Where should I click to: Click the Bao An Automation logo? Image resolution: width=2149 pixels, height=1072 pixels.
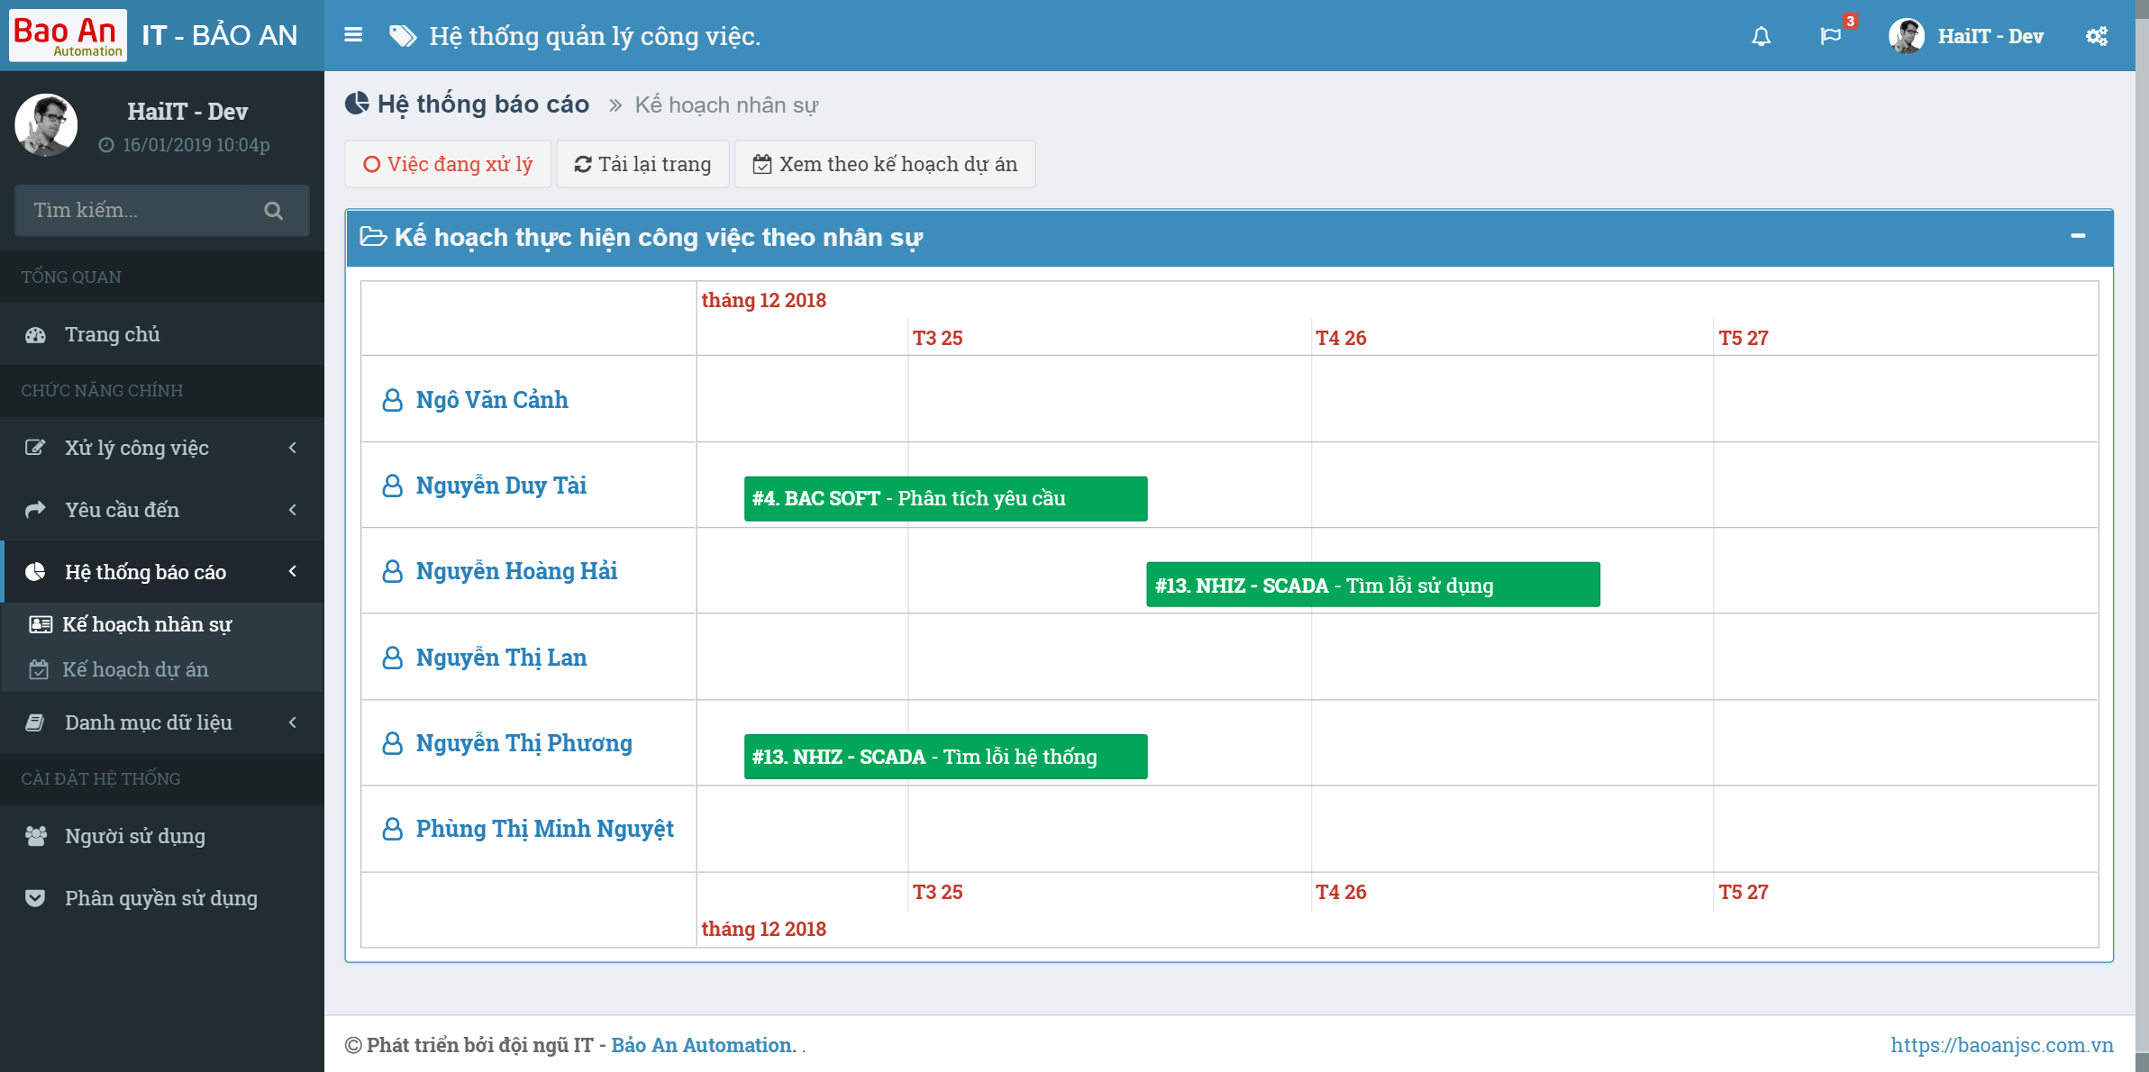[x=68, y=35]
